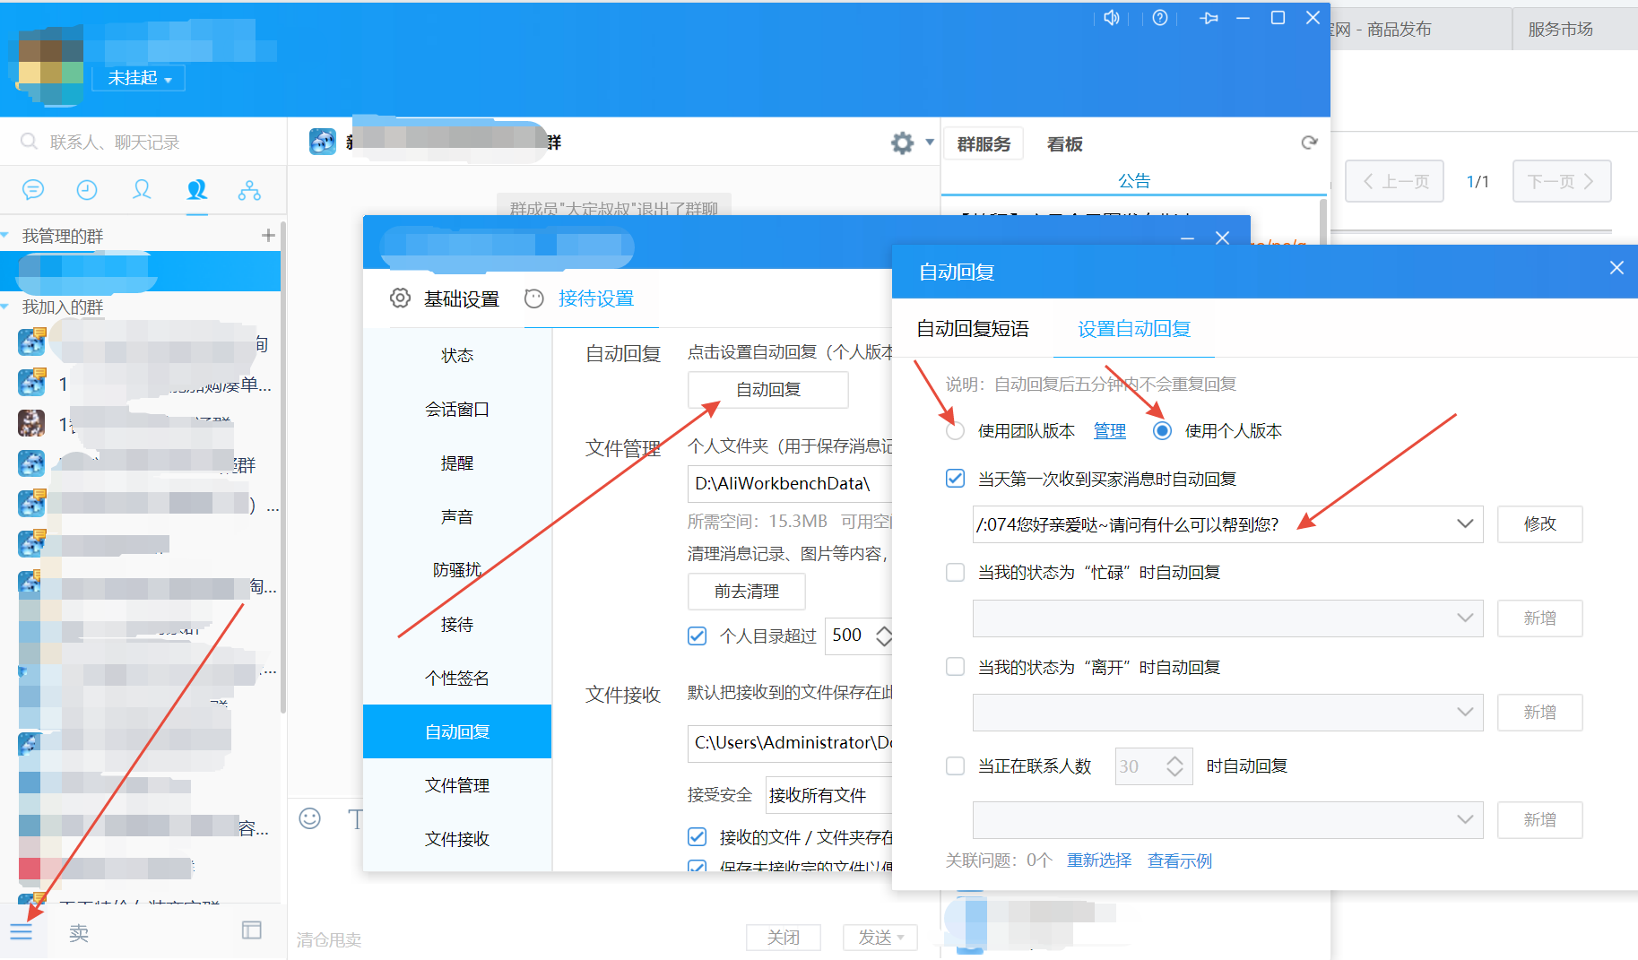The image size is (1638, 960).
Task: Enable 当正在联系人数 auto reply checkbox
Action: click(x=955, y=765)
